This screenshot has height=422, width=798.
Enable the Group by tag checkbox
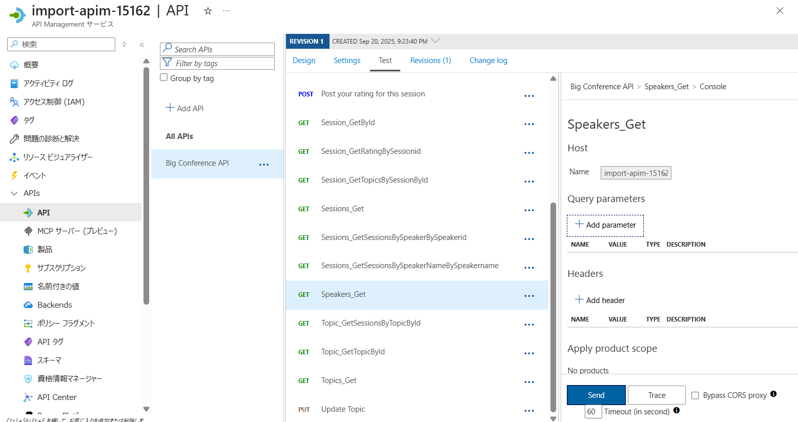[164, 77]
